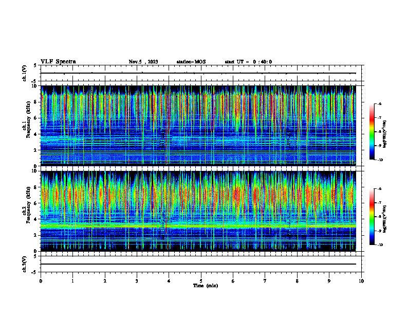Click time axis tick label "5"
407x315 pixels.
tap(201, 281)
